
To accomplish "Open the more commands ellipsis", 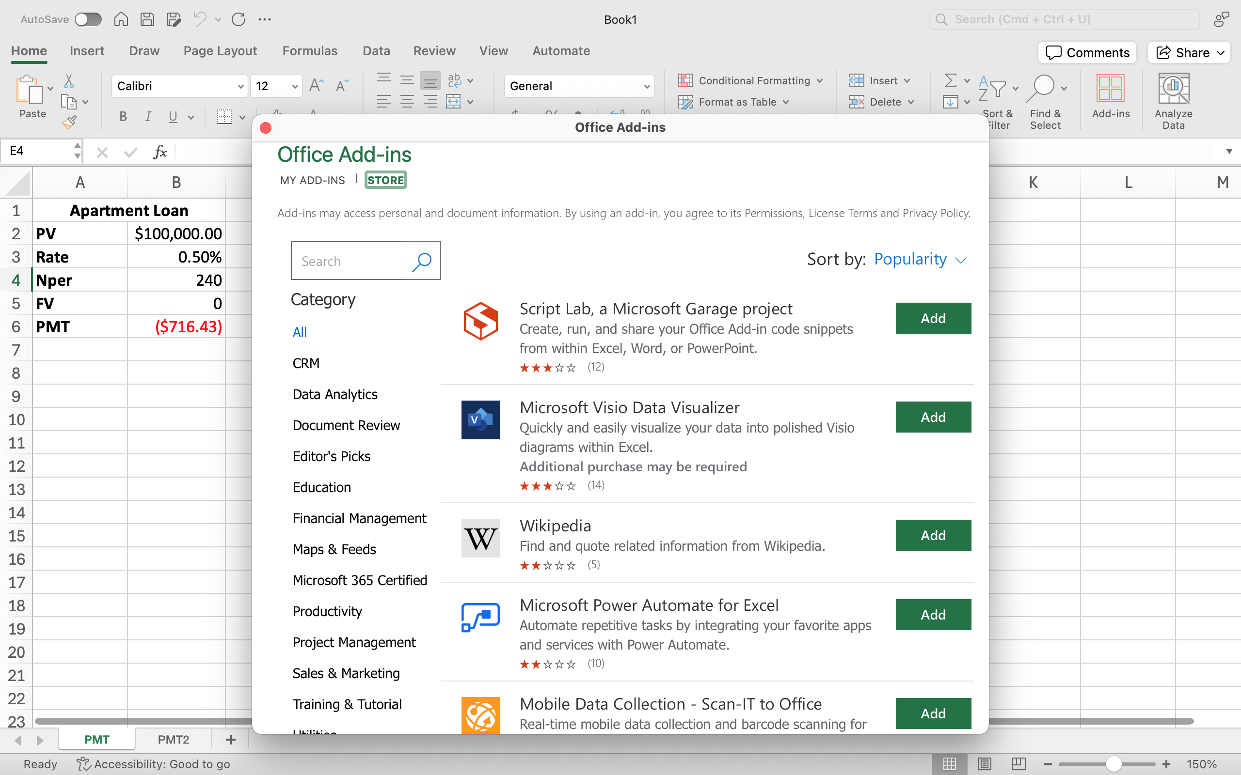I will pyautogui.click(x=265, y=19).
